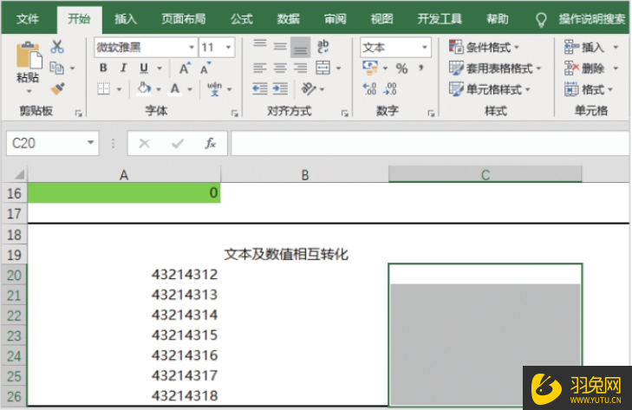Click the cell Borders icon

(103, 88)
